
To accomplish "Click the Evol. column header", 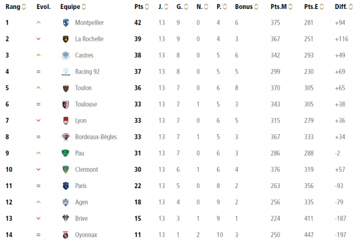I will coord(44,7).
